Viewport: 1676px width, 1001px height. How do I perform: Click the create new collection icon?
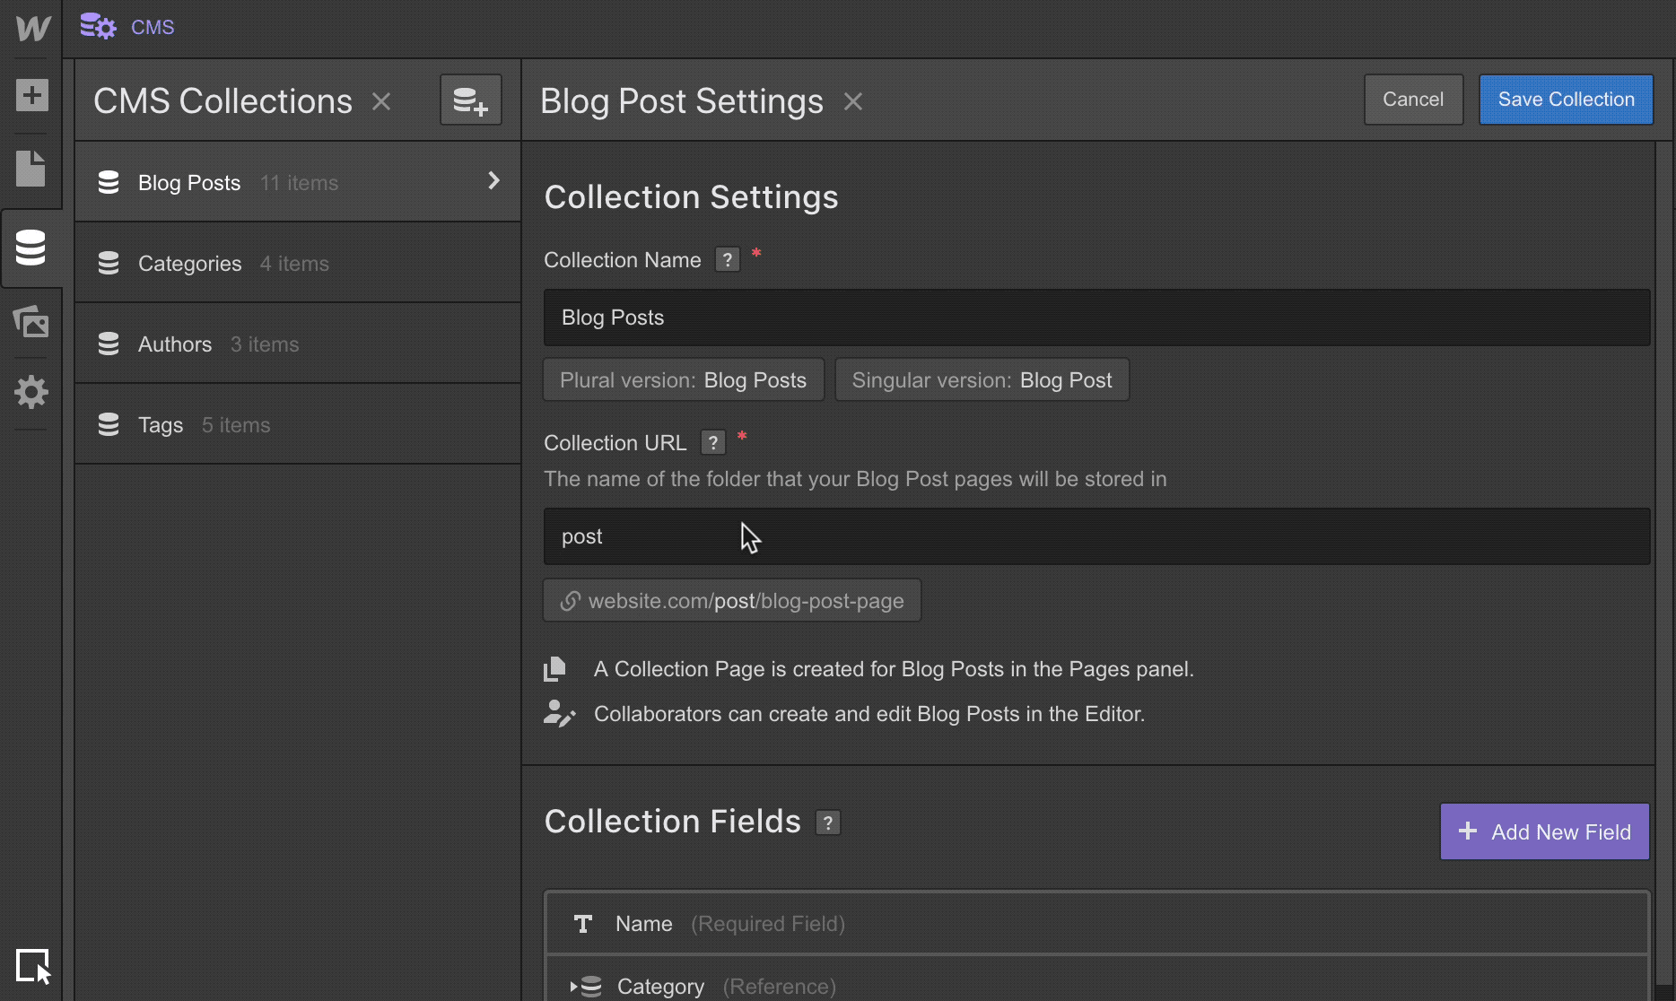(x=471, y=100)
